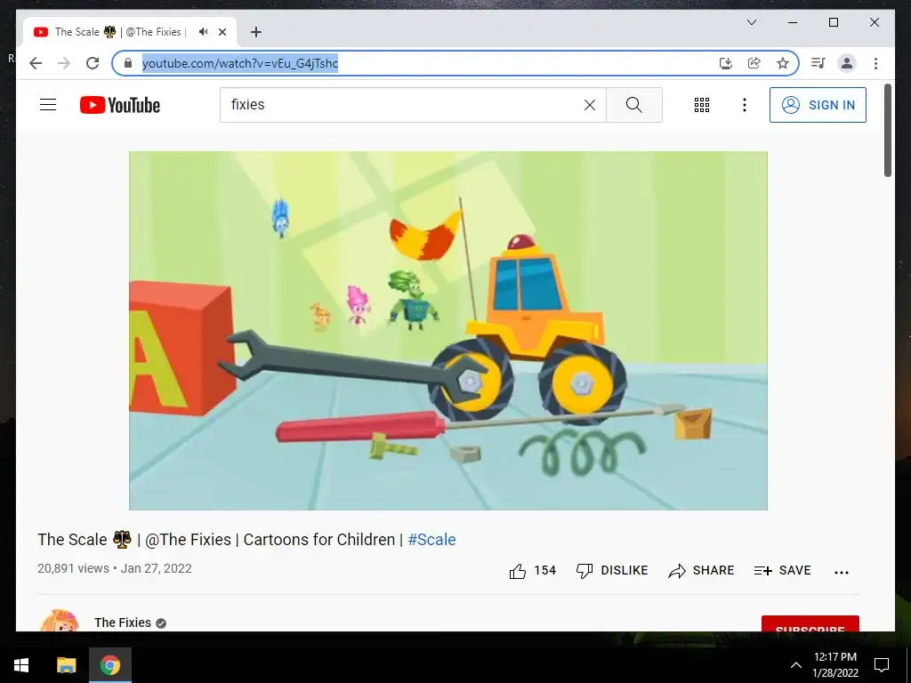This screenshot has height=683, width=911.
Task: Click the SHARE button
Action: [x=701, y=571]
